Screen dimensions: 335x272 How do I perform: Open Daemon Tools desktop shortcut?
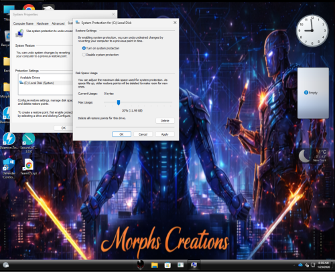point(9,141)
